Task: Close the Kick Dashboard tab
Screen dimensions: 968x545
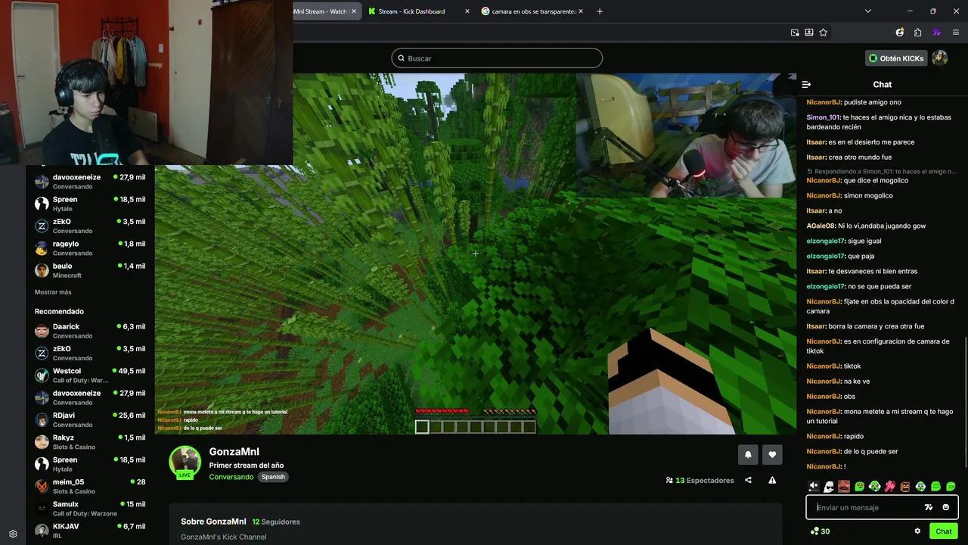Action: pyautogui.click(x=467, y=11)
